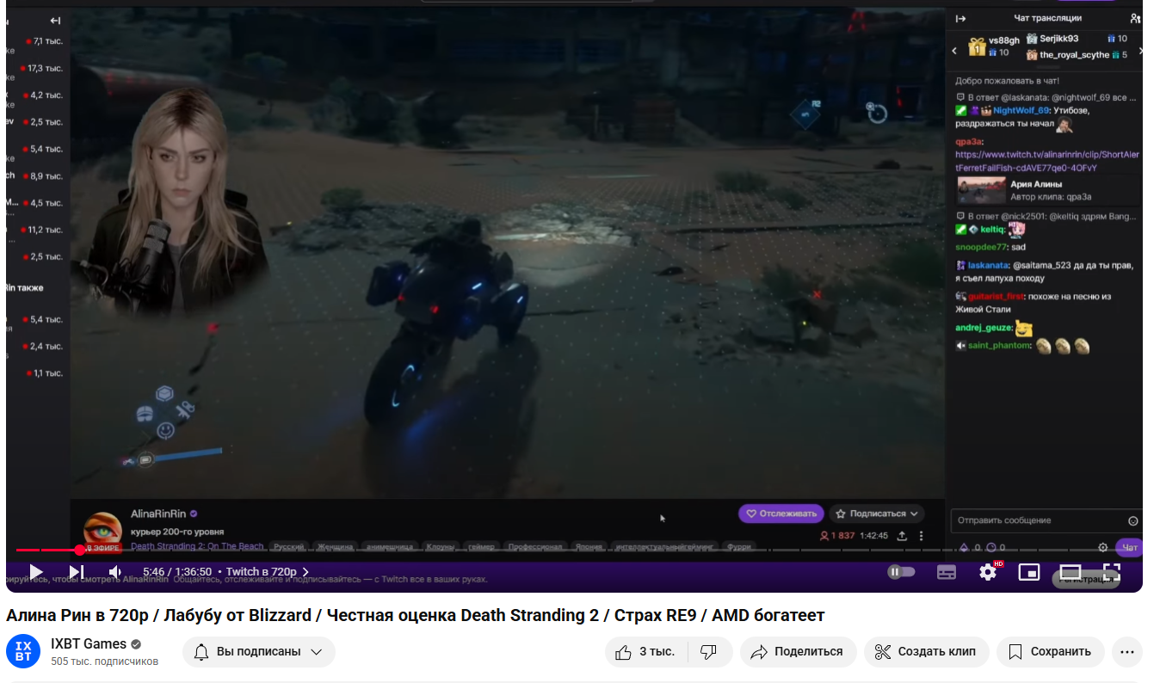Show previous gift leaderboard entry arrow
The image size is (1160, 683).
[x=955, y=52]
